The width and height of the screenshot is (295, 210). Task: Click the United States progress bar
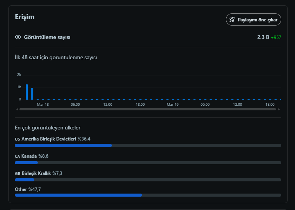click(148, 145)
